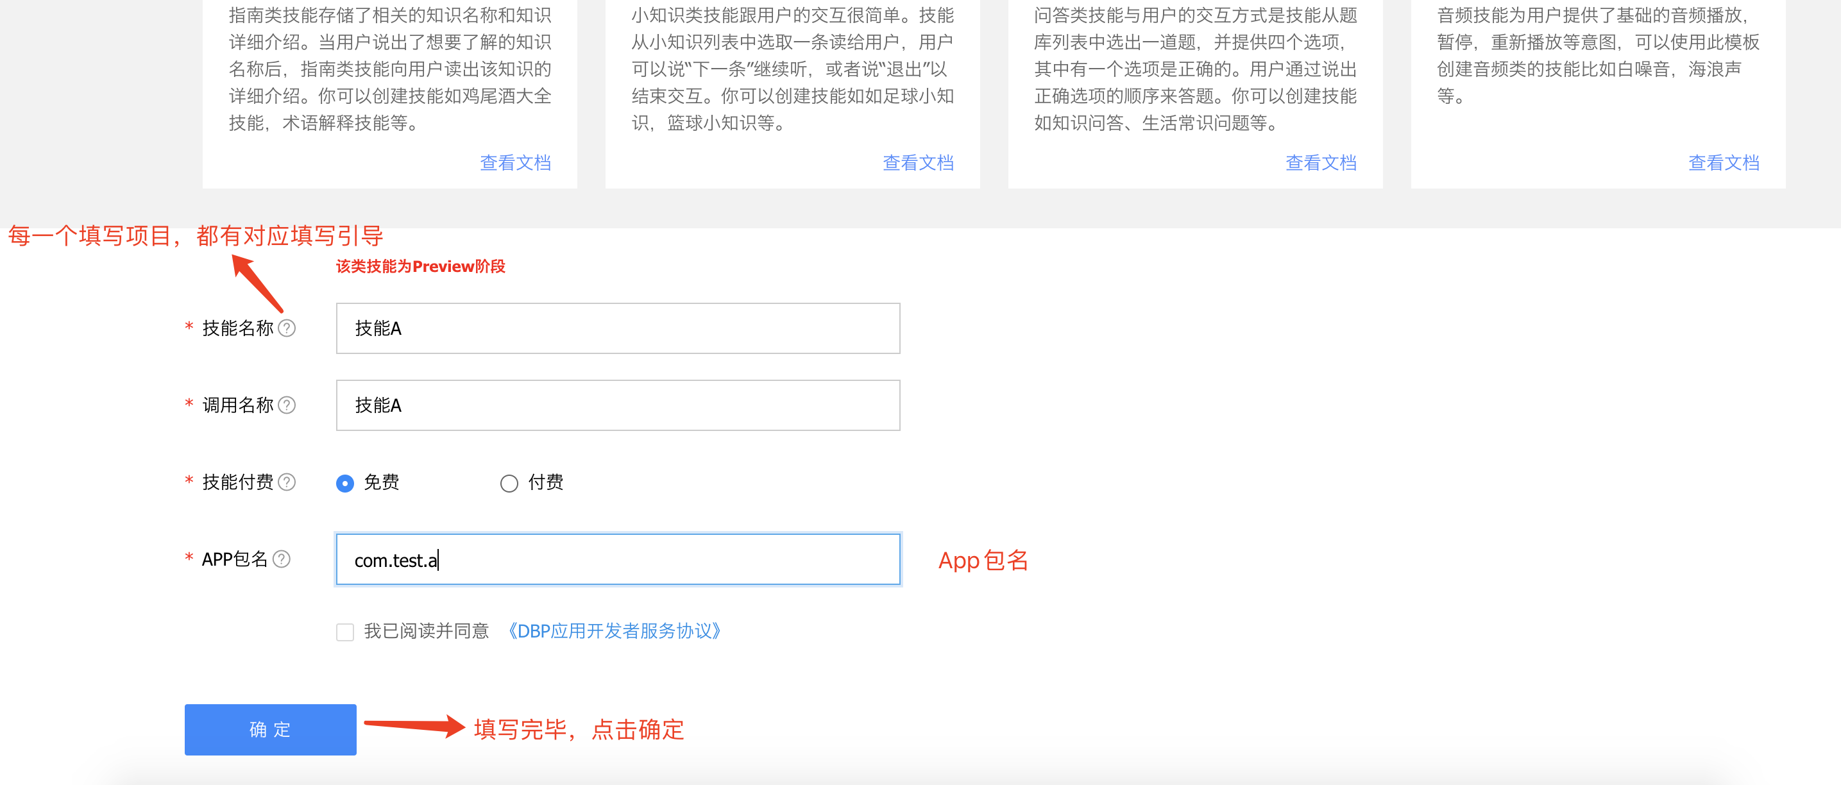The image size is (1841, 785).
Task: Focus the 技能名称 input field
Action: coord(618,328)
